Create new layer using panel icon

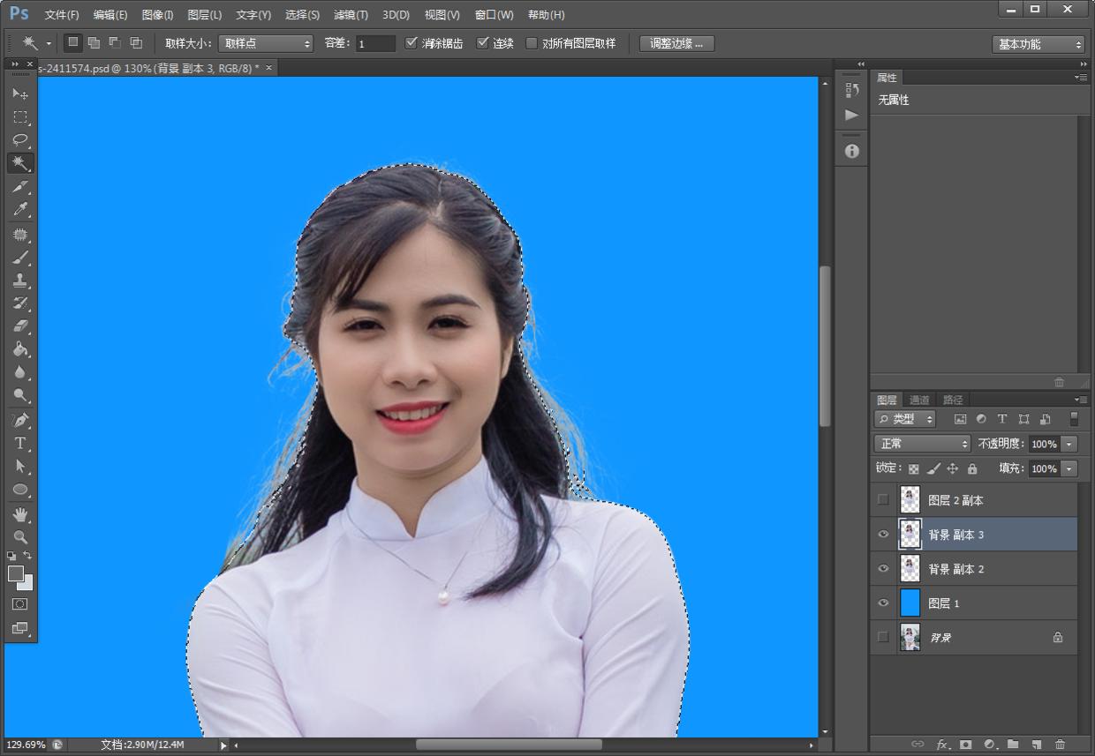(x=1037, y=745)
